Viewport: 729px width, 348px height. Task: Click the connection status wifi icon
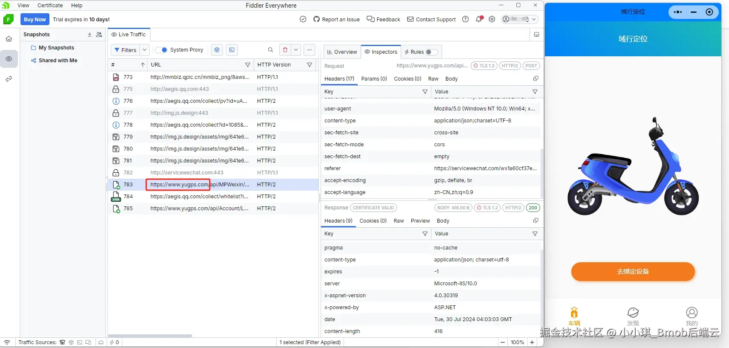point(7,342)
